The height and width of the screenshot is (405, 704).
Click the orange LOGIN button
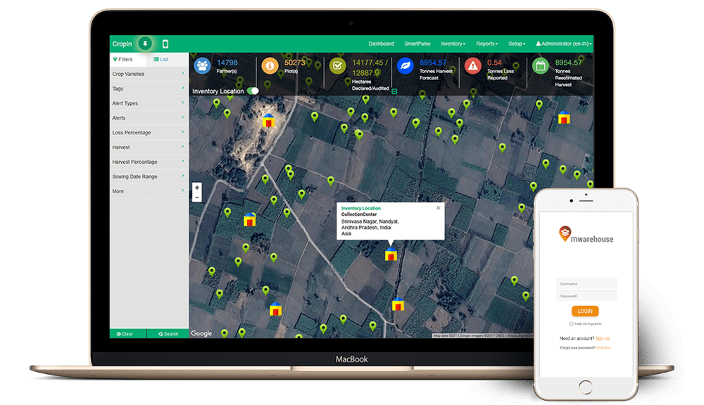pyautogui.click(x=585, y=311)
